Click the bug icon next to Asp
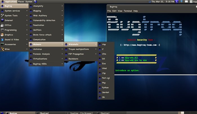 (x=100, y=44)
